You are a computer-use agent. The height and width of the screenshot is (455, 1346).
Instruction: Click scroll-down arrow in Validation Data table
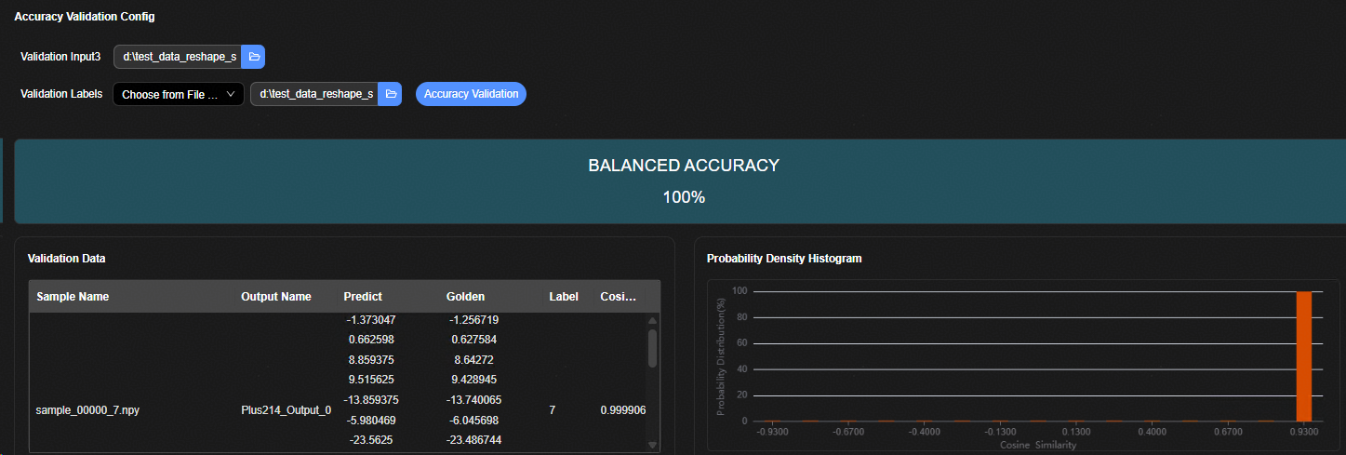(x=652, y=445)
